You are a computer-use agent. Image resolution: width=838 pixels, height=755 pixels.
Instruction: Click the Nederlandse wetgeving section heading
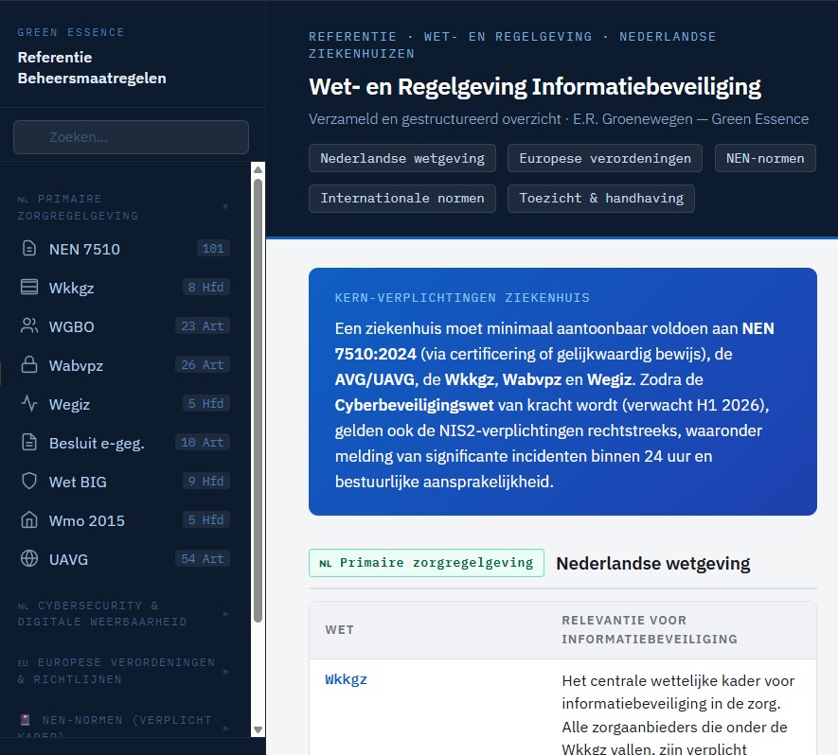[653, 563]
